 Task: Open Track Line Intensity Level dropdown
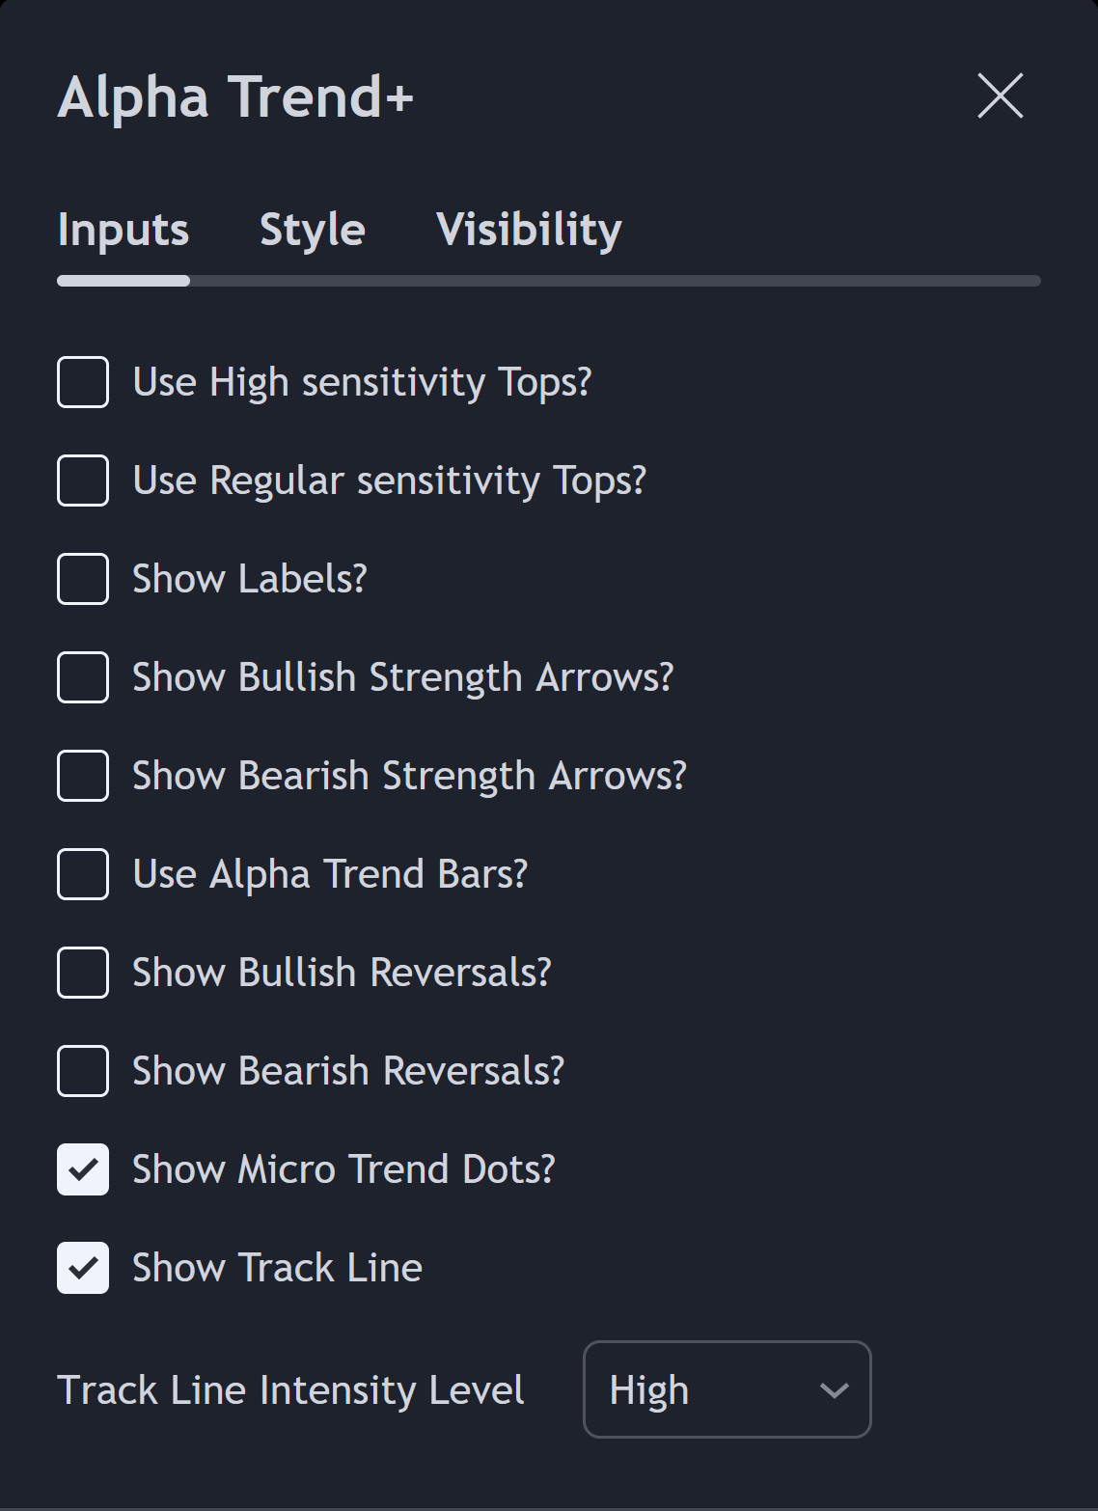coord(727,1389)
